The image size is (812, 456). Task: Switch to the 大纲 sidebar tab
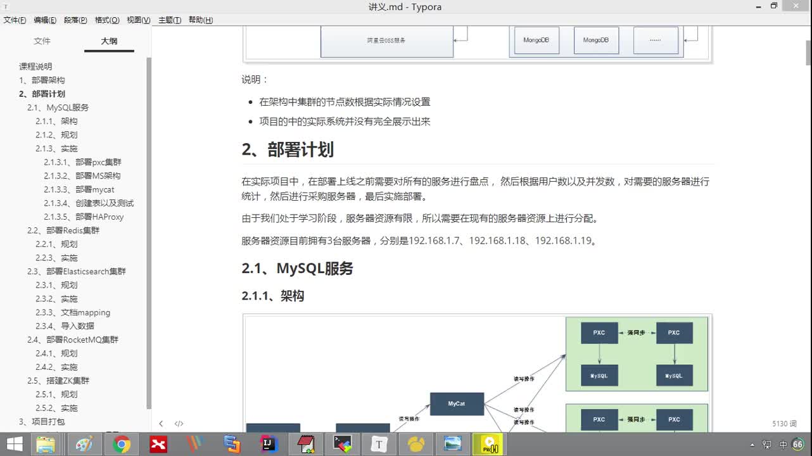click(109, 41)
